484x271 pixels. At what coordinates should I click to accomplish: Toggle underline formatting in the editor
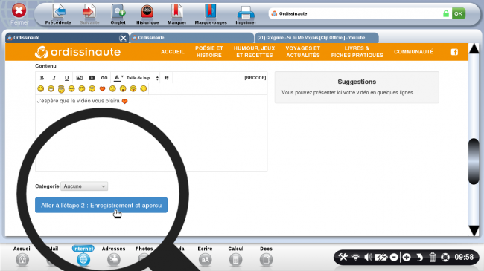(x=67, y=78)
